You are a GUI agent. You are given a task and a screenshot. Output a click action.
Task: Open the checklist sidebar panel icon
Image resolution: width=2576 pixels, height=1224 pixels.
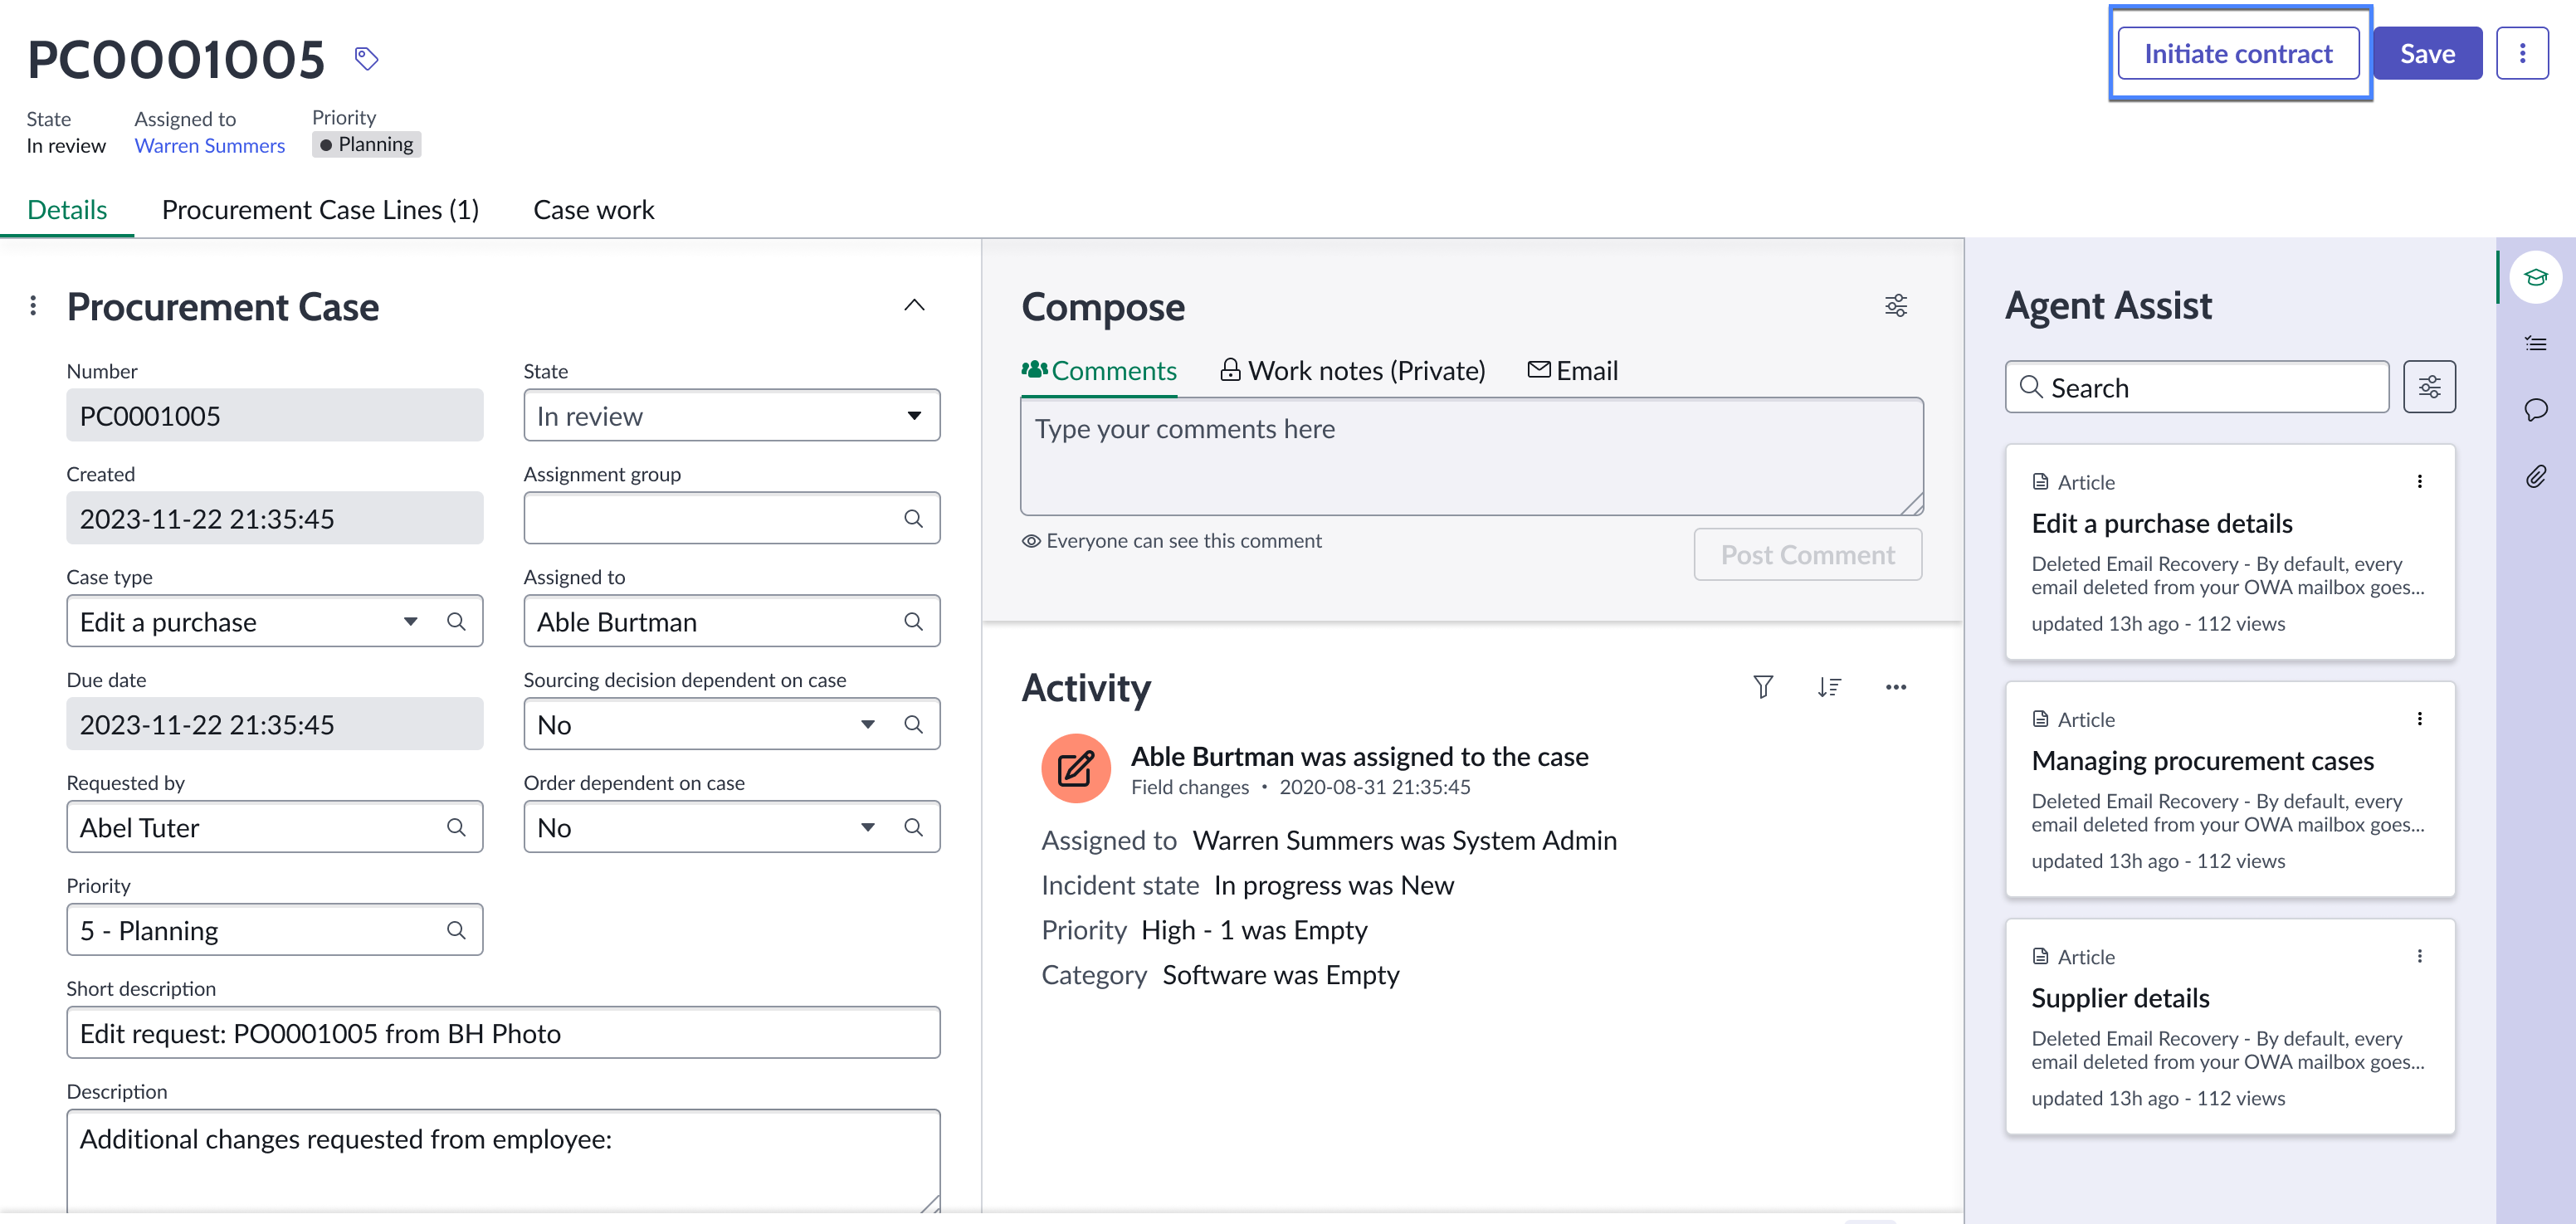pos(2536,343)
